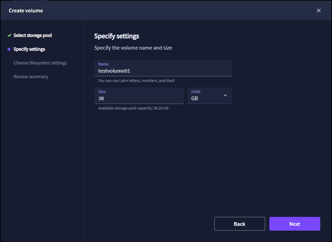The height and width of the screenshot is (242, 332).
Task: Click the Units label
Action: [x=196, y=92]
